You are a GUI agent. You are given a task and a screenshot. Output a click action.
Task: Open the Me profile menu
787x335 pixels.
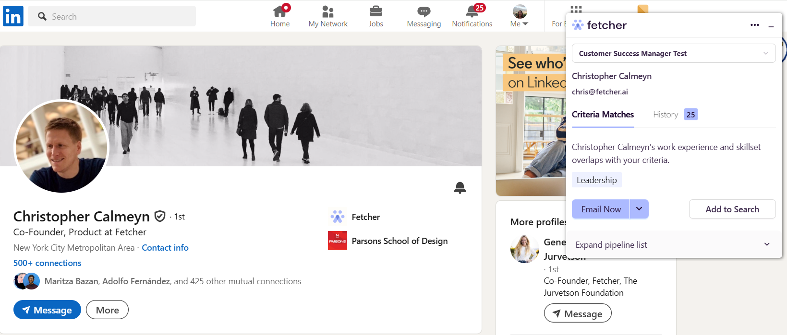tap(520, 16)
